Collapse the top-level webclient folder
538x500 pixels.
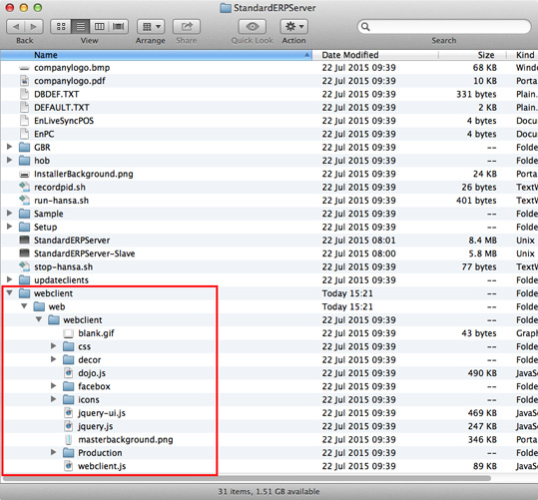[x=10, y=293]
